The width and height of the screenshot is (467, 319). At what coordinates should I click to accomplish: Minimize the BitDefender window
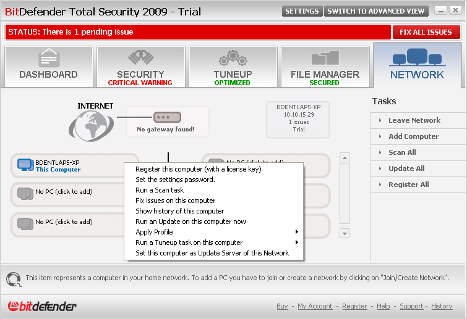(441, 10)
